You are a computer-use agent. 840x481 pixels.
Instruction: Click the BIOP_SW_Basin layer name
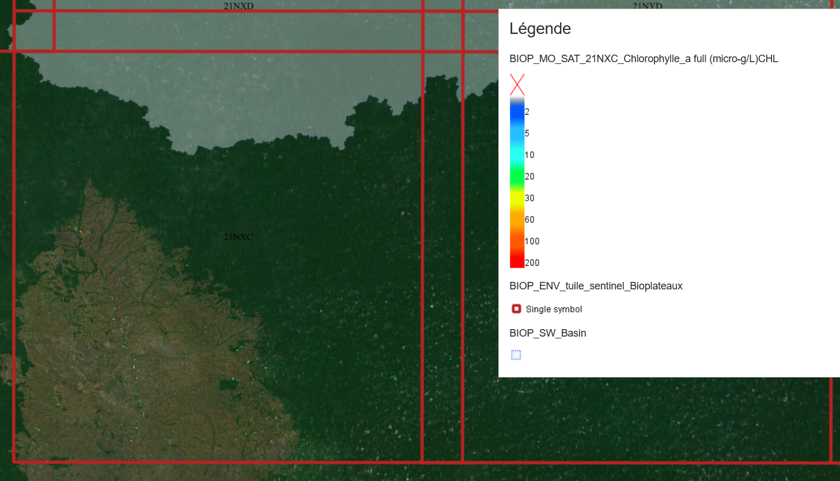(x=547, y=333)
